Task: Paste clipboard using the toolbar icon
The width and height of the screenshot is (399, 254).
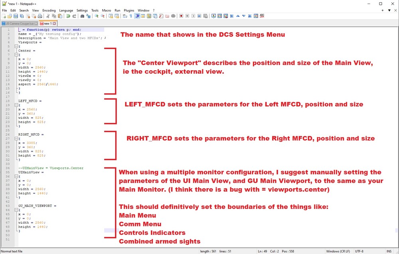Action: 60,16
